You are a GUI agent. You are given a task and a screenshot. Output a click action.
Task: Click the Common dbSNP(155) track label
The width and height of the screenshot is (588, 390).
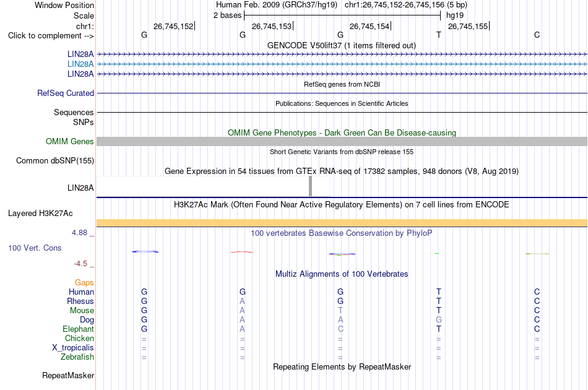click(x=55, y=160)
